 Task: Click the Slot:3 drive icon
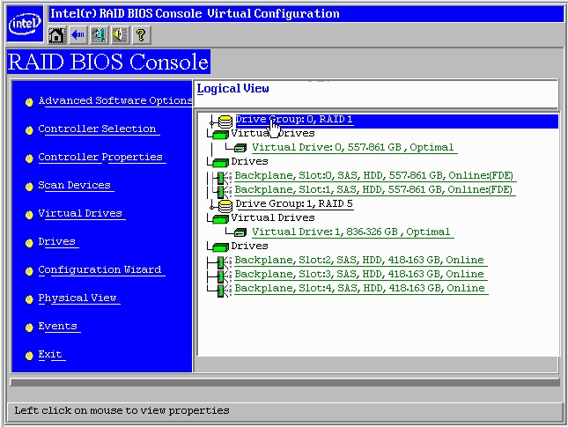(x=222, y=276)
